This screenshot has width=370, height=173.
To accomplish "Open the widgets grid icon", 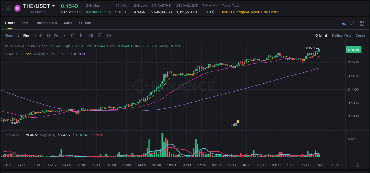I will [362, 23].
